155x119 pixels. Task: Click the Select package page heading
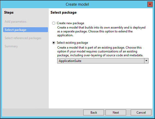(63, 12)
